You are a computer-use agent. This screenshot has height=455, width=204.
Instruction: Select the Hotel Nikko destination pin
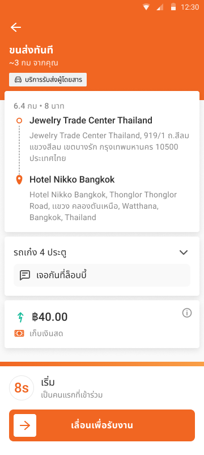19,180
